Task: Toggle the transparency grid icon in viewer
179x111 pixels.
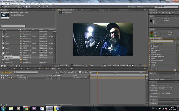Action: coord(105,66)
